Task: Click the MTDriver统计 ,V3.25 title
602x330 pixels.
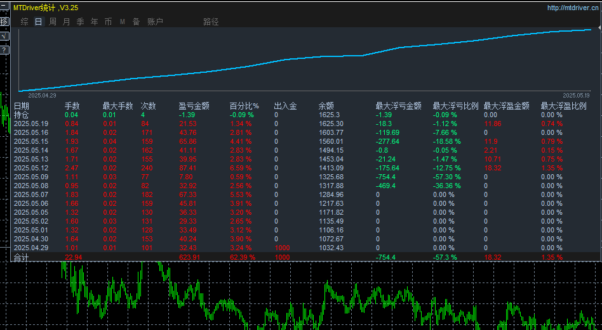Action: tap(46, 7)
